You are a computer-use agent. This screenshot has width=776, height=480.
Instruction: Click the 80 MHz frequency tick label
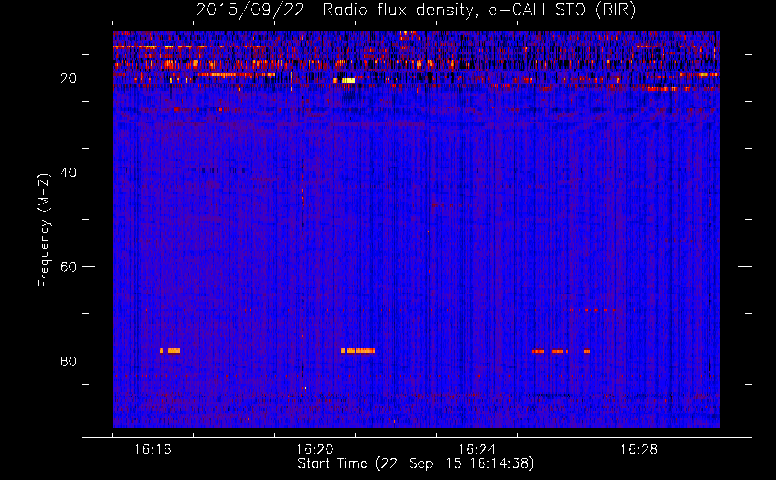(x=69, y=361)
